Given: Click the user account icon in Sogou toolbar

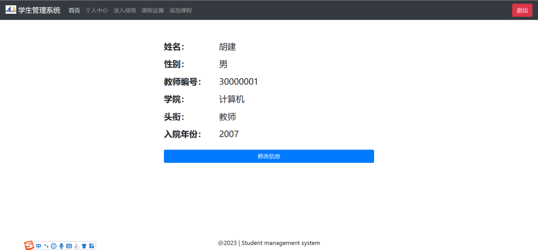Looking at the screenshot, I should (77, 246).
